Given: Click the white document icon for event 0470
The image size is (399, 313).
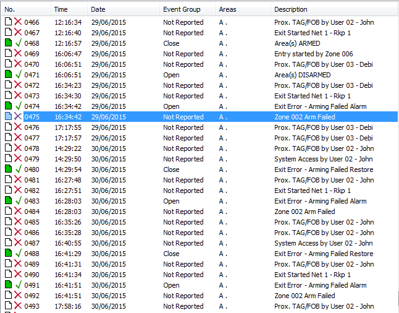Looking at the screenshot, I should (8, 64).
